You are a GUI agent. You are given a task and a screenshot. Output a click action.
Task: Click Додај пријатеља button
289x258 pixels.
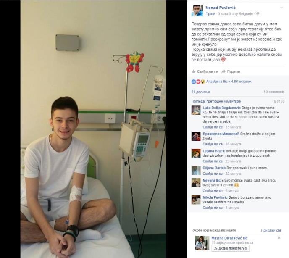click(x=230, y=248)
